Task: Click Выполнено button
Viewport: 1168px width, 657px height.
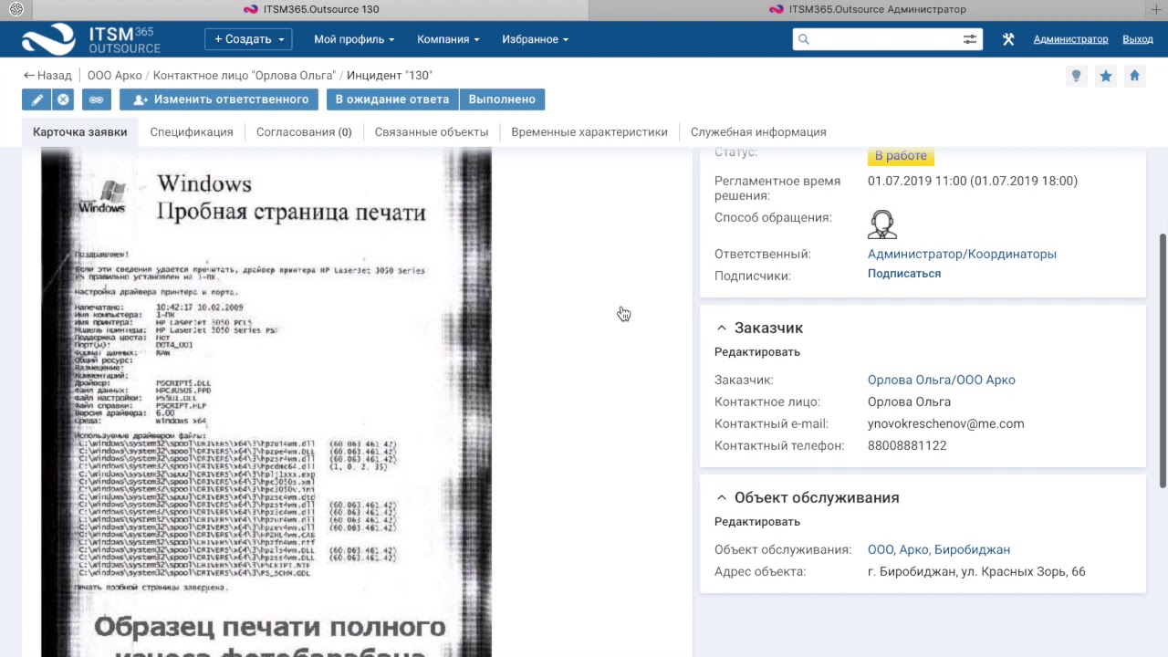Action: 502,99
